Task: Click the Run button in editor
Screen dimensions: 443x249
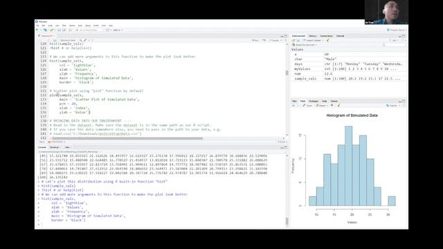Action: (x=255, y=40)
